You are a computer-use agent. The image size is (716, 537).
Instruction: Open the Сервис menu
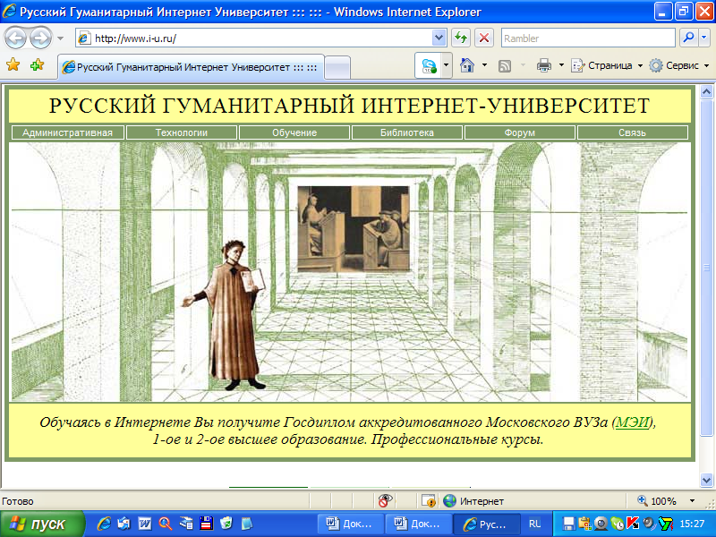680,65
